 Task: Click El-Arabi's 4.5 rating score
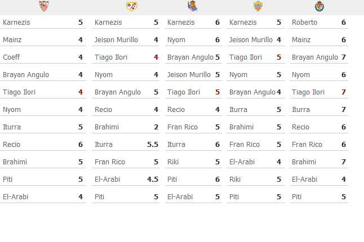(153, 179)
